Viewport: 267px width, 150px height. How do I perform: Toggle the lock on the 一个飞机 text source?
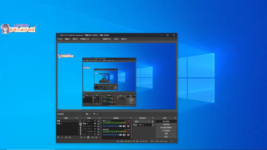point(98,131)
